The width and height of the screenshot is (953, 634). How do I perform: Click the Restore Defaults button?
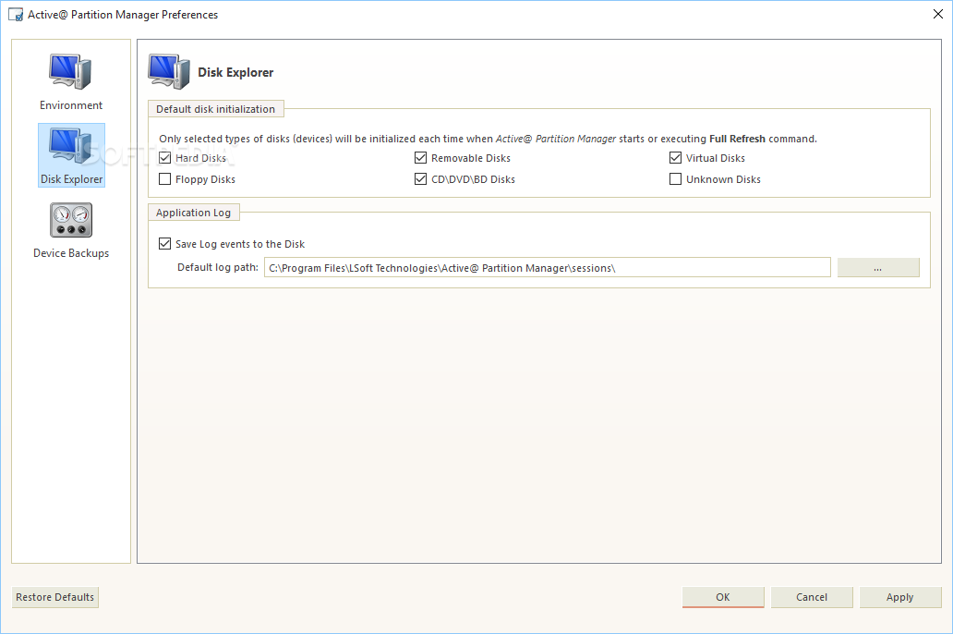click(55, 597)
